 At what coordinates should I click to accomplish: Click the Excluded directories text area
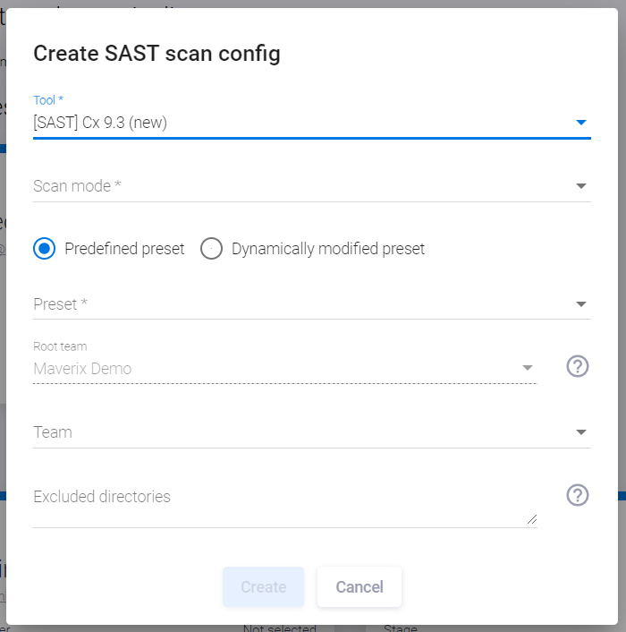point(284,504)
